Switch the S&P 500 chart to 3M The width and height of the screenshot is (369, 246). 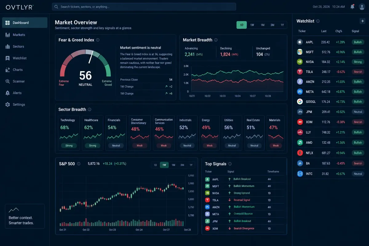coord(182,165)
